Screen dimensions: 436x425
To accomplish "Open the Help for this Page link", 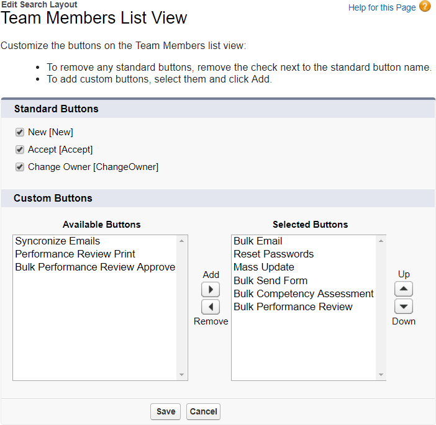I will click(382, 7).
